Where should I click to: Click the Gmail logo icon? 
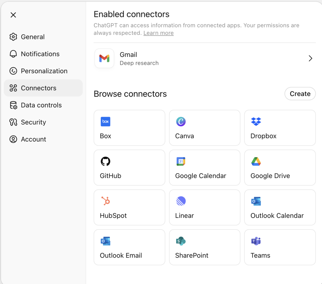coord(104,58)
